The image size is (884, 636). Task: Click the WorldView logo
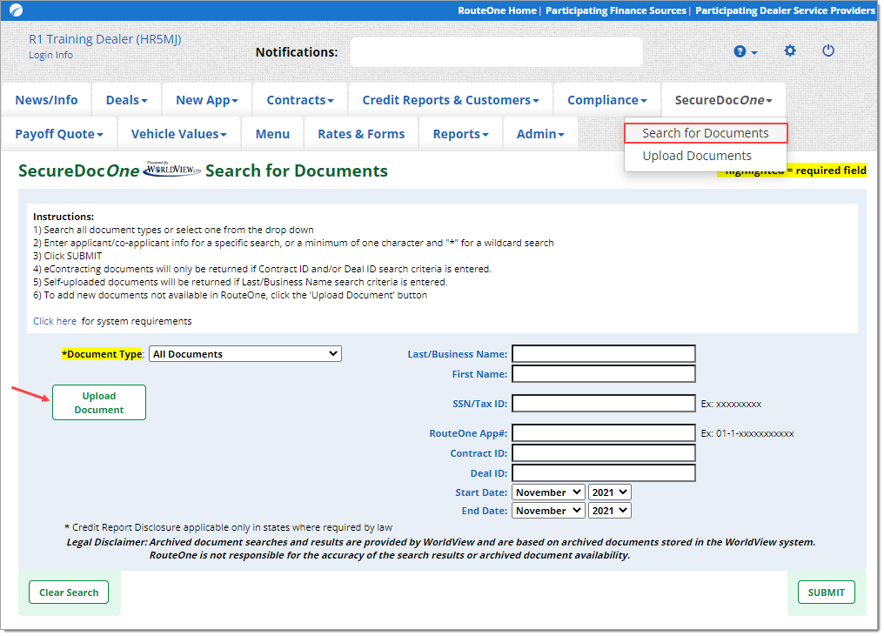pos(172,169)
